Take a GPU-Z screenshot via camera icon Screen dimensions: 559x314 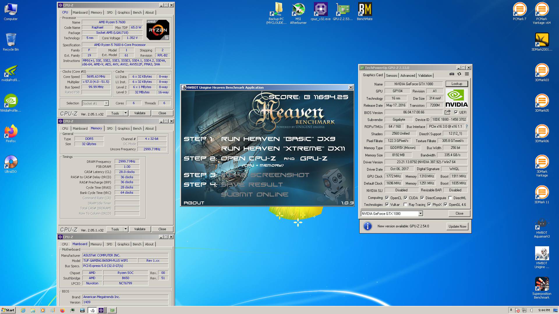452,74
